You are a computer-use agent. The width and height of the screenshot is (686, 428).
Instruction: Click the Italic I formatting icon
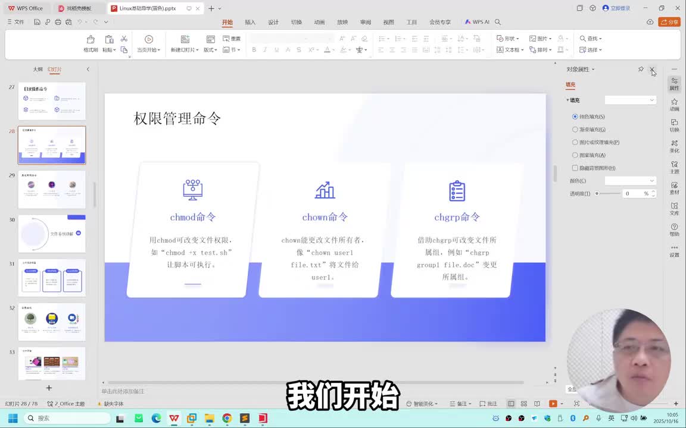[265, 50]
